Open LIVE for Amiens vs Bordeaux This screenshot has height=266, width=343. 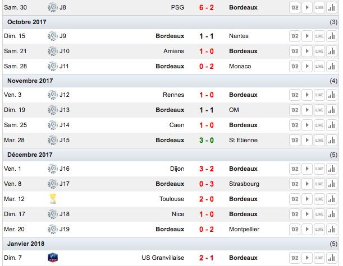click(319, 52)
